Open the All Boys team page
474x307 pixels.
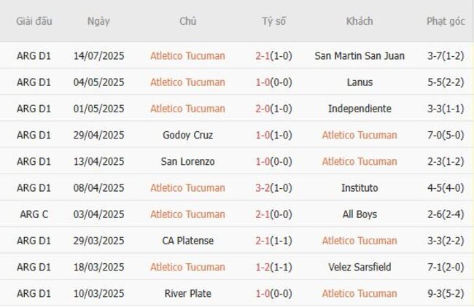pos(360,214)
